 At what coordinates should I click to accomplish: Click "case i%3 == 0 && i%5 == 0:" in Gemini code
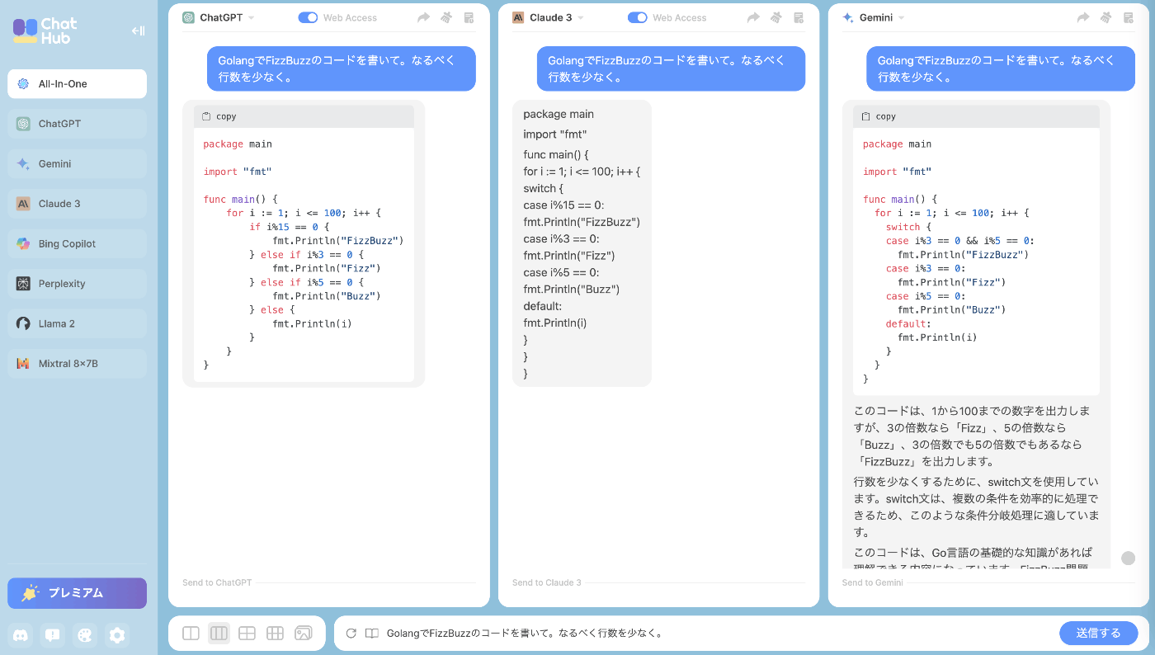click(x=959, y=241)
